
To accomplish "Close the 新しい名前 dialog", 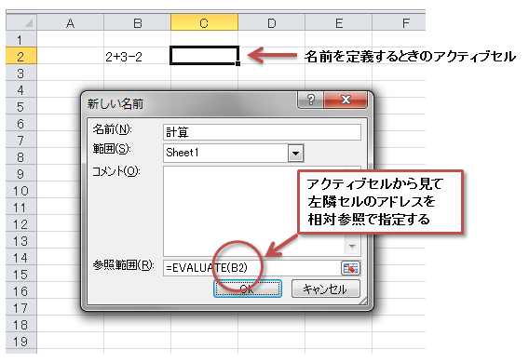I will pyautogui.click(x=346, y=100).
